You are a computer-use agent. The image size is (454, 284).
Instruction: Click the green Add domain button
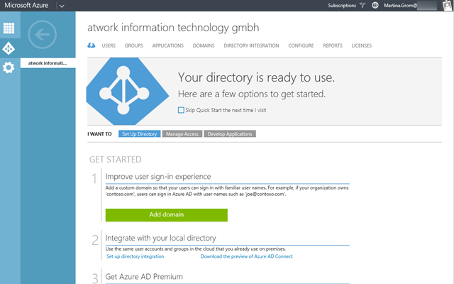point(167,214)
